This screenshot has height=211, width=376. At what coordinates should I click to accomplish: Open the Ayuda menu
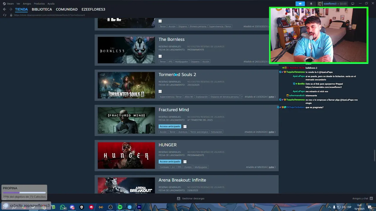pos(51,4)
